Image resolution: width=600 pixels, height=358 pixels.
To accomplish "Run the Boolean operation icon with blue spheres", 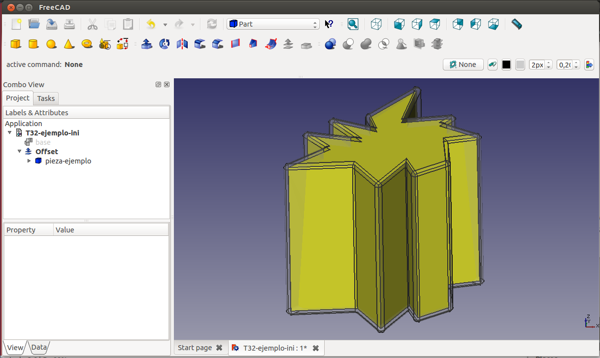I will pos(331,44).
